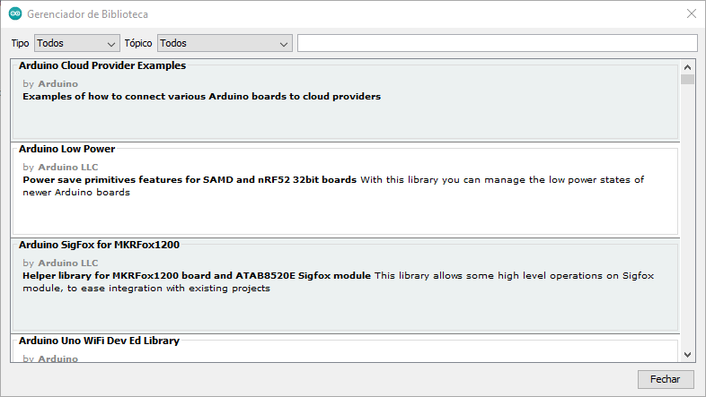Viewport: 706px width, 397px height.
Task: Focus the library search text field
Action: pyautogui.click(x=497, y=43)
